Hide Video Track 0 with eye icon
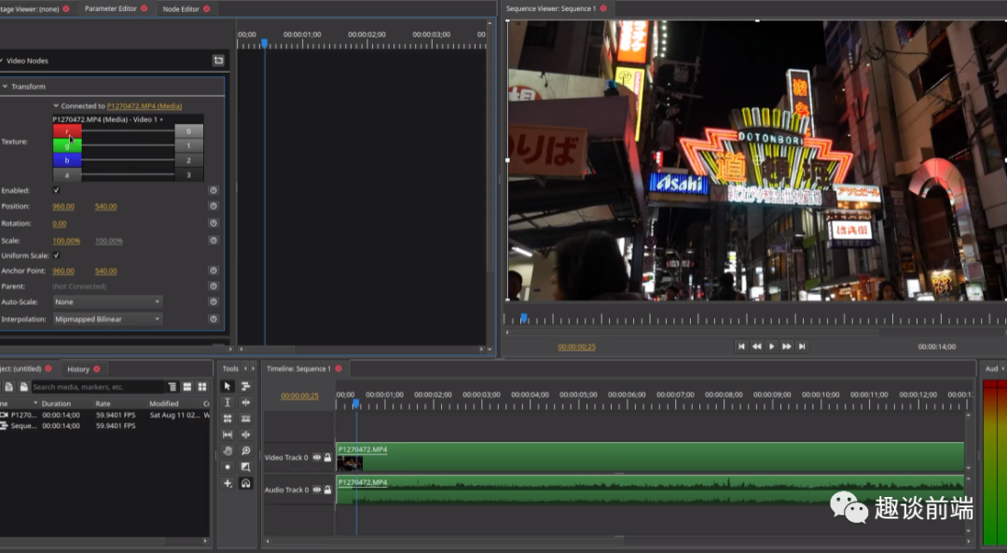Image resolution: width=1007 pixels, height=553 pixels. [x=317, y=457]
